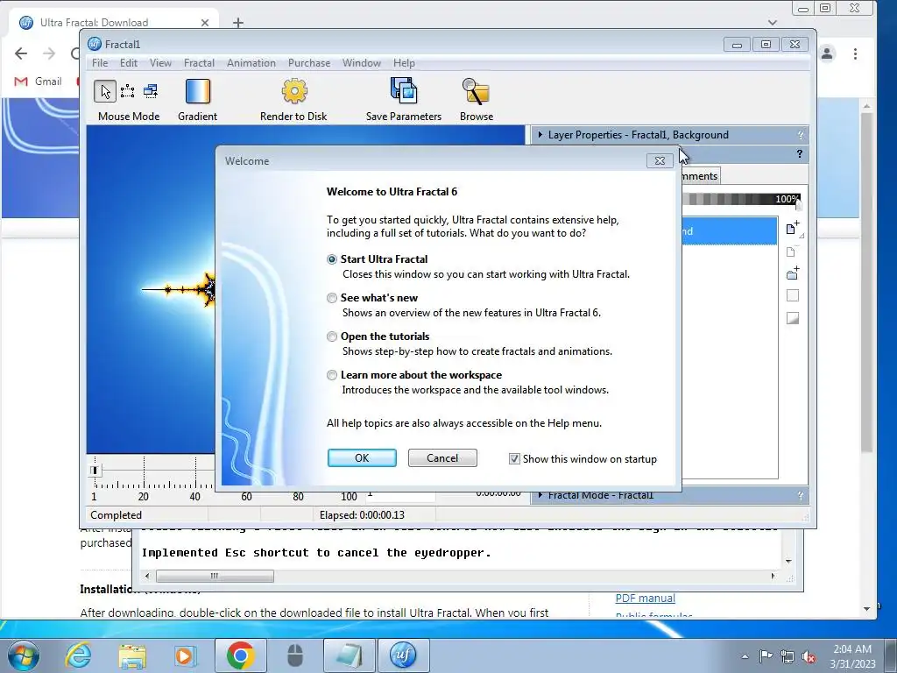This screenshot has height=673, width=897.
Task: Click the delete layer page-minus icon
Action: (x=792, y=251)
